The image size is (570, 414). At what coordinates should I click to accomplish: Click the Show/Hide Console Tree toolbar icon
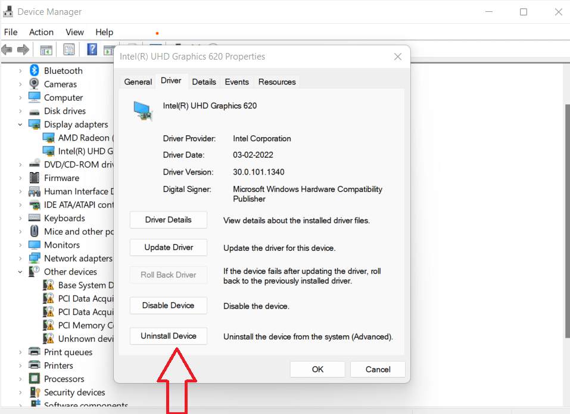tap(46, 49)
